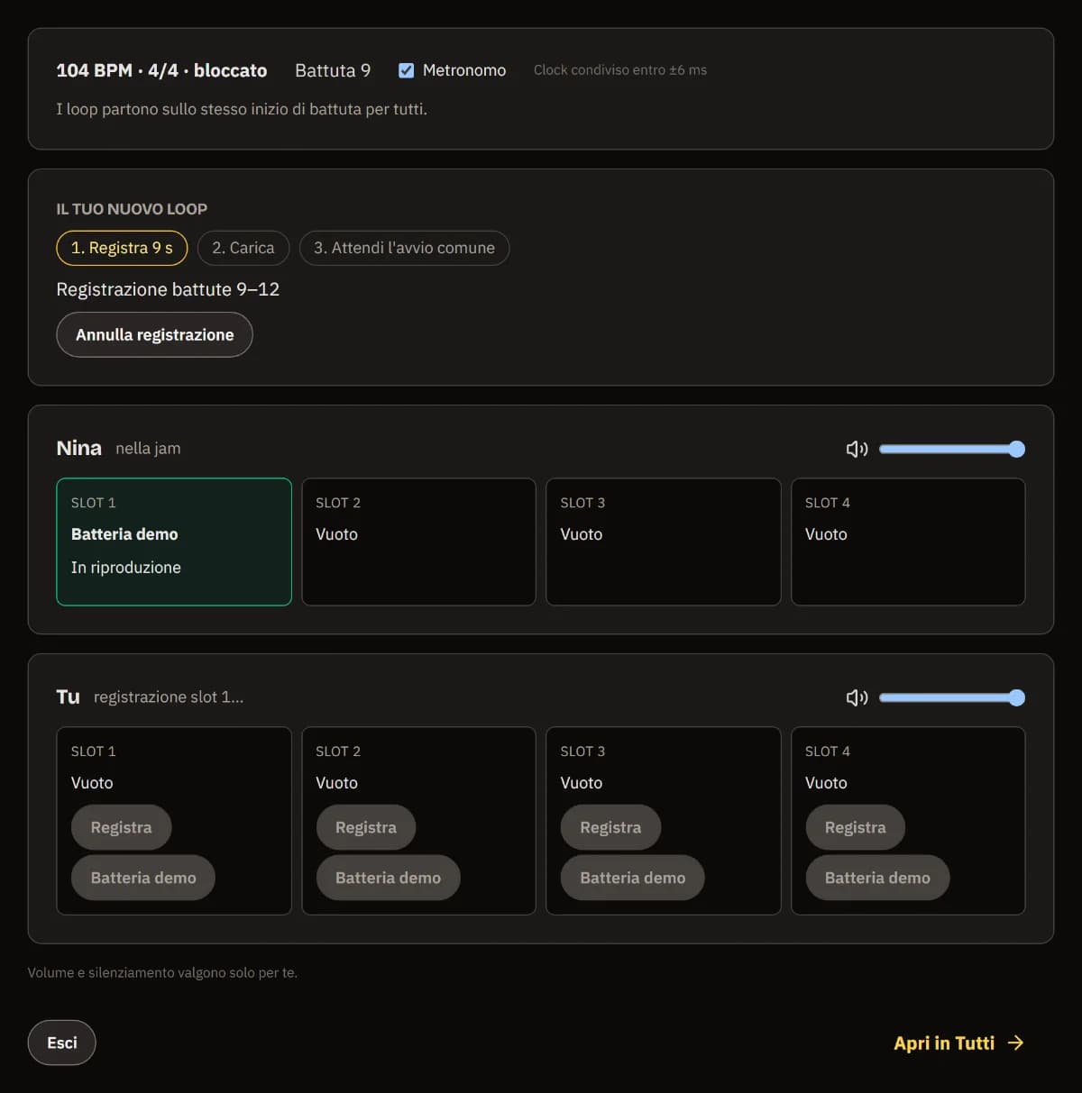Select the '3. Attendi l'avvio comune' step
Image resolution: width=1082 pixels, height=1093 pixels.
(x=404, y=248)
